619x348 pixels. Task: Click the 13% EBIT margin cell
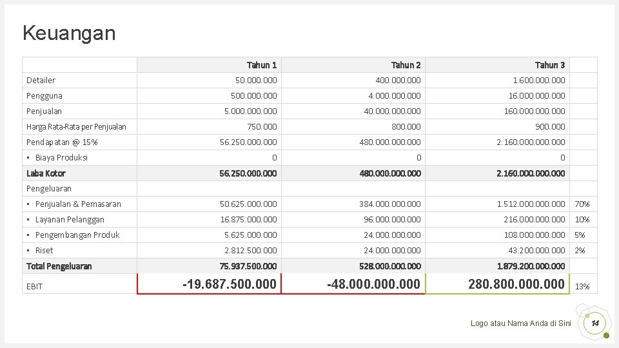pos(582,286)
